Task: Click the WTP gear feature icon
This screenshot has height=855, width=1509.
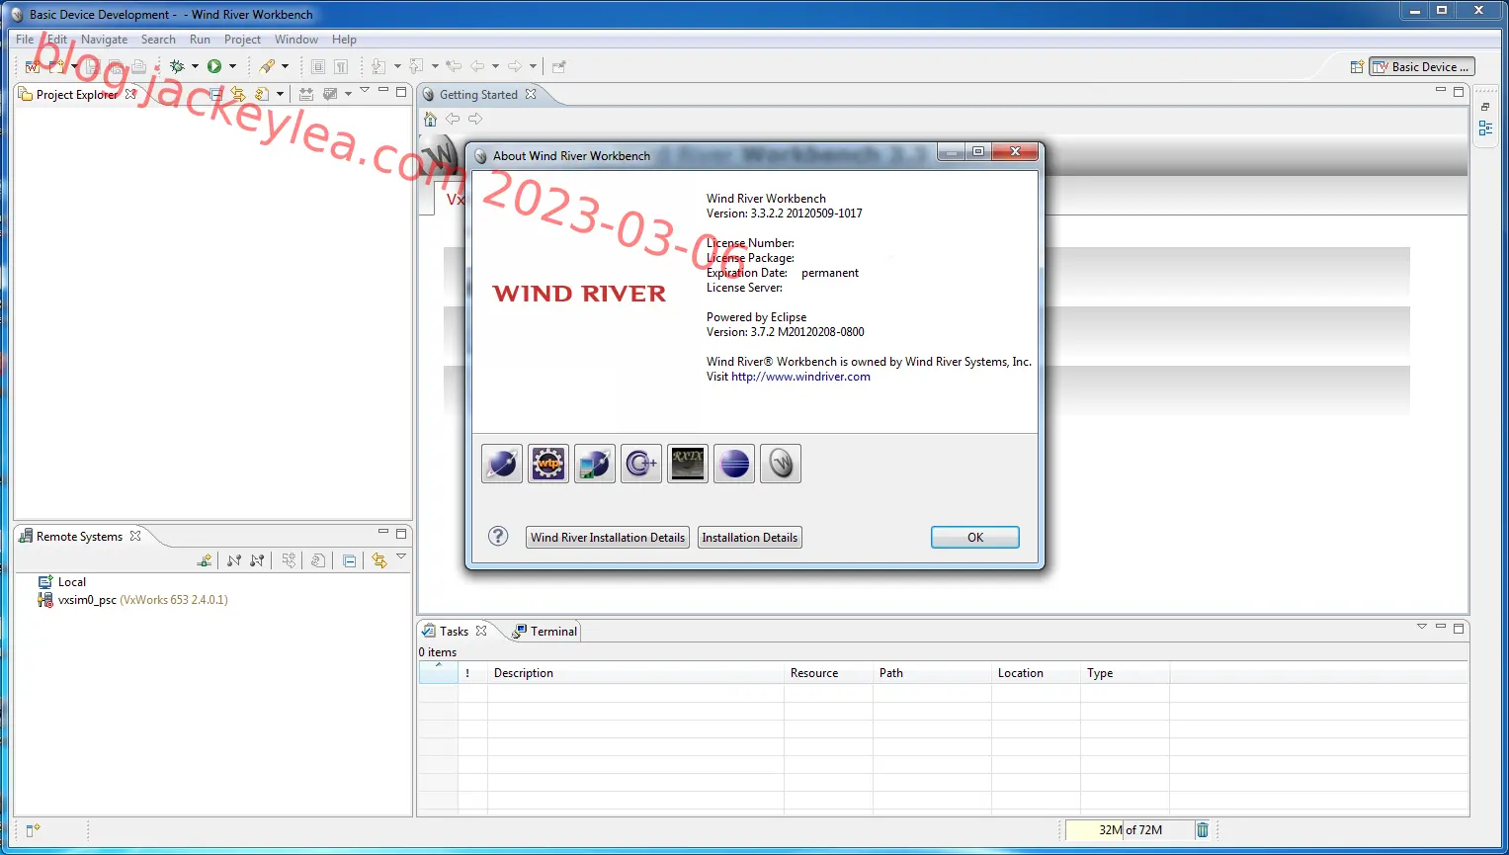Action: [548, 464]
